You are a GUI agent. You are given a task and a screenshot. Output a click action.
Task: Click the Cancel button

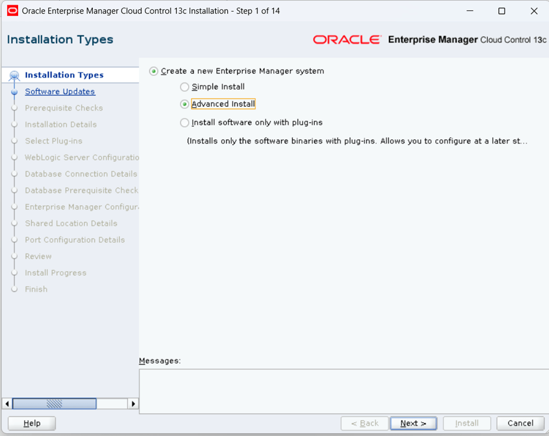[x=520, y=423]
